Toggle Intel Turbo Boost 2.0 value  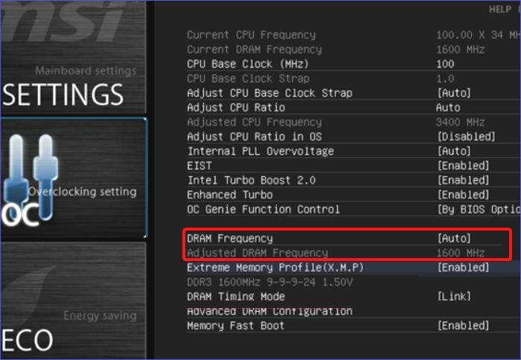coord(463,180)
